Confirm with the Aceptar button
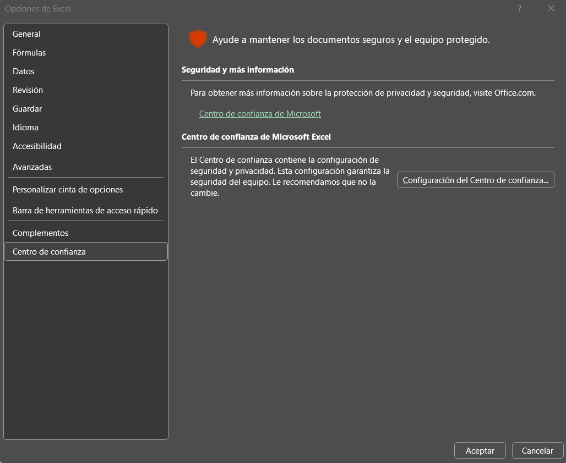The image size is (566, 463). click(x=480, y=451)
